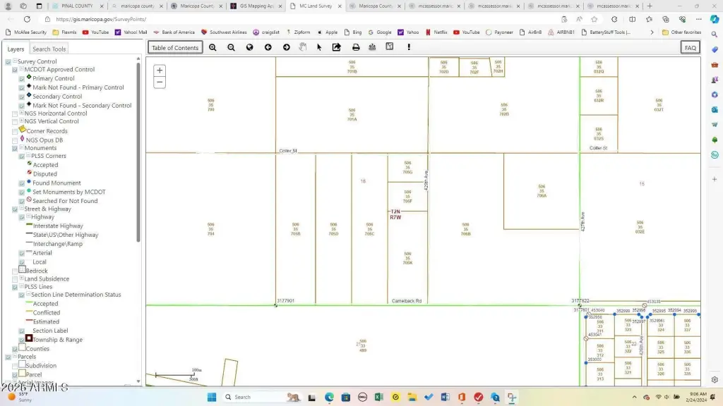Expand the Land Subsidence layer group
The height and width of the screenshot is (406, 723).
click(x=22, y=278)
